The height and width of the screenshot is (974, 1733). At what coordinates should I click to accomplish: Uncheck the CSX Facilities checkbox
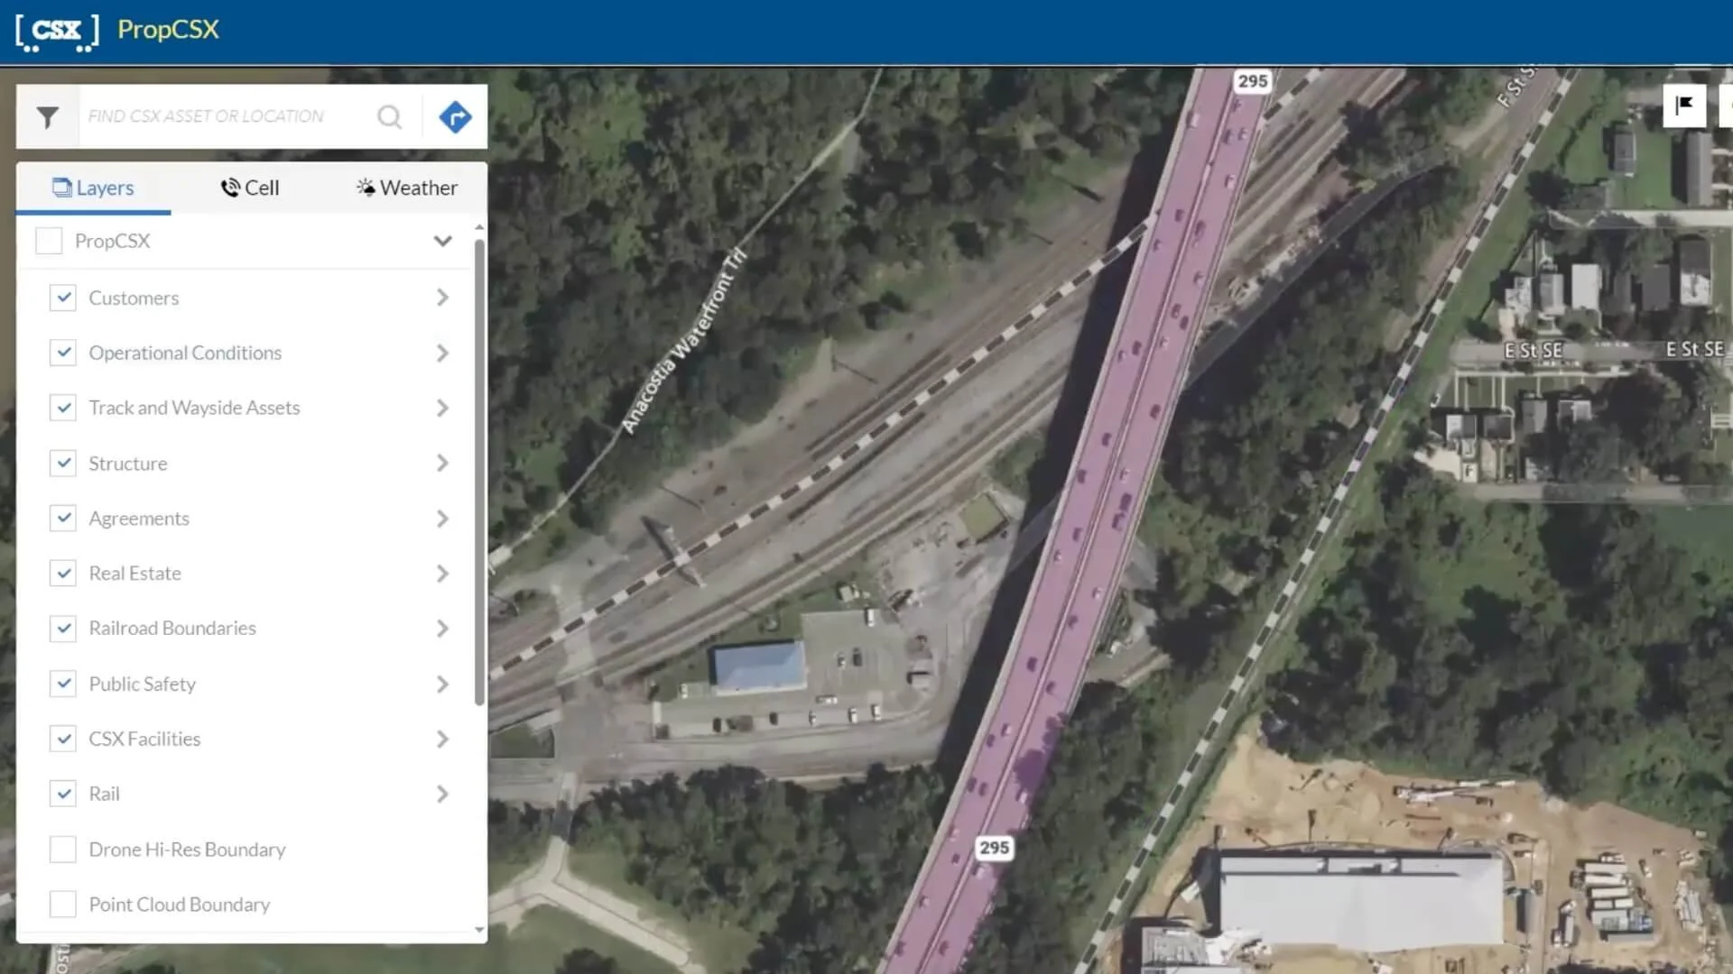(63, 740)
